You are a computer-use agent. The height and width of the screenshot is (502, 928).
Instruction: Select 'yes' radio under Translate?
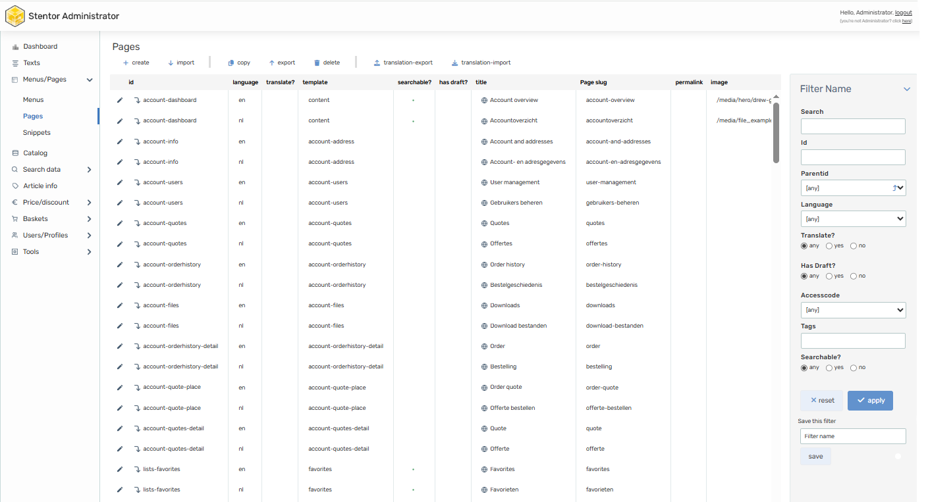click(829, 246)
